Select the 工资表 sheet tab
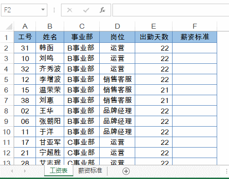Screen dimensions: 229x179 point(59,170)
